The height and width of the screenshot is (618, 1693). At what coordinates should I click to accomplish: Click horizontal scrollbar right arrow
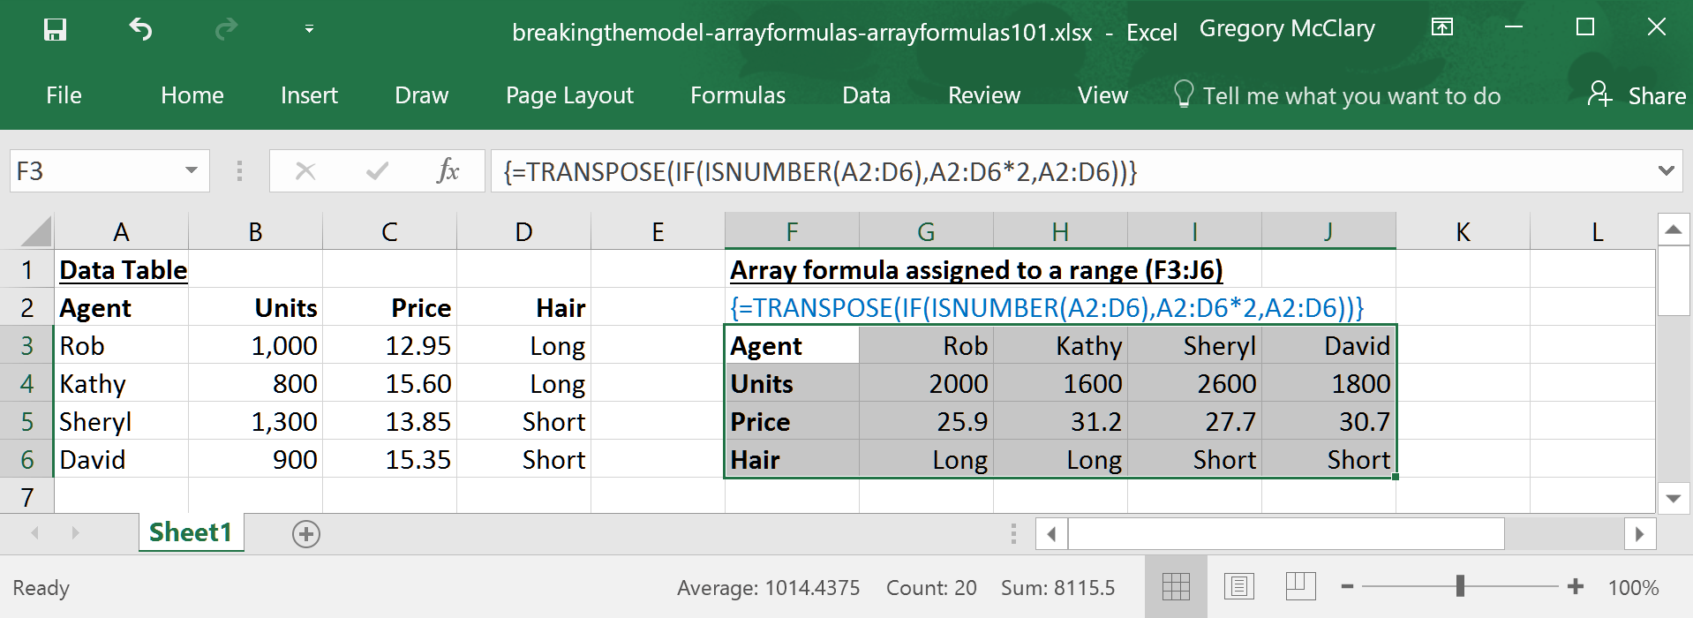tap(1639, 533)
